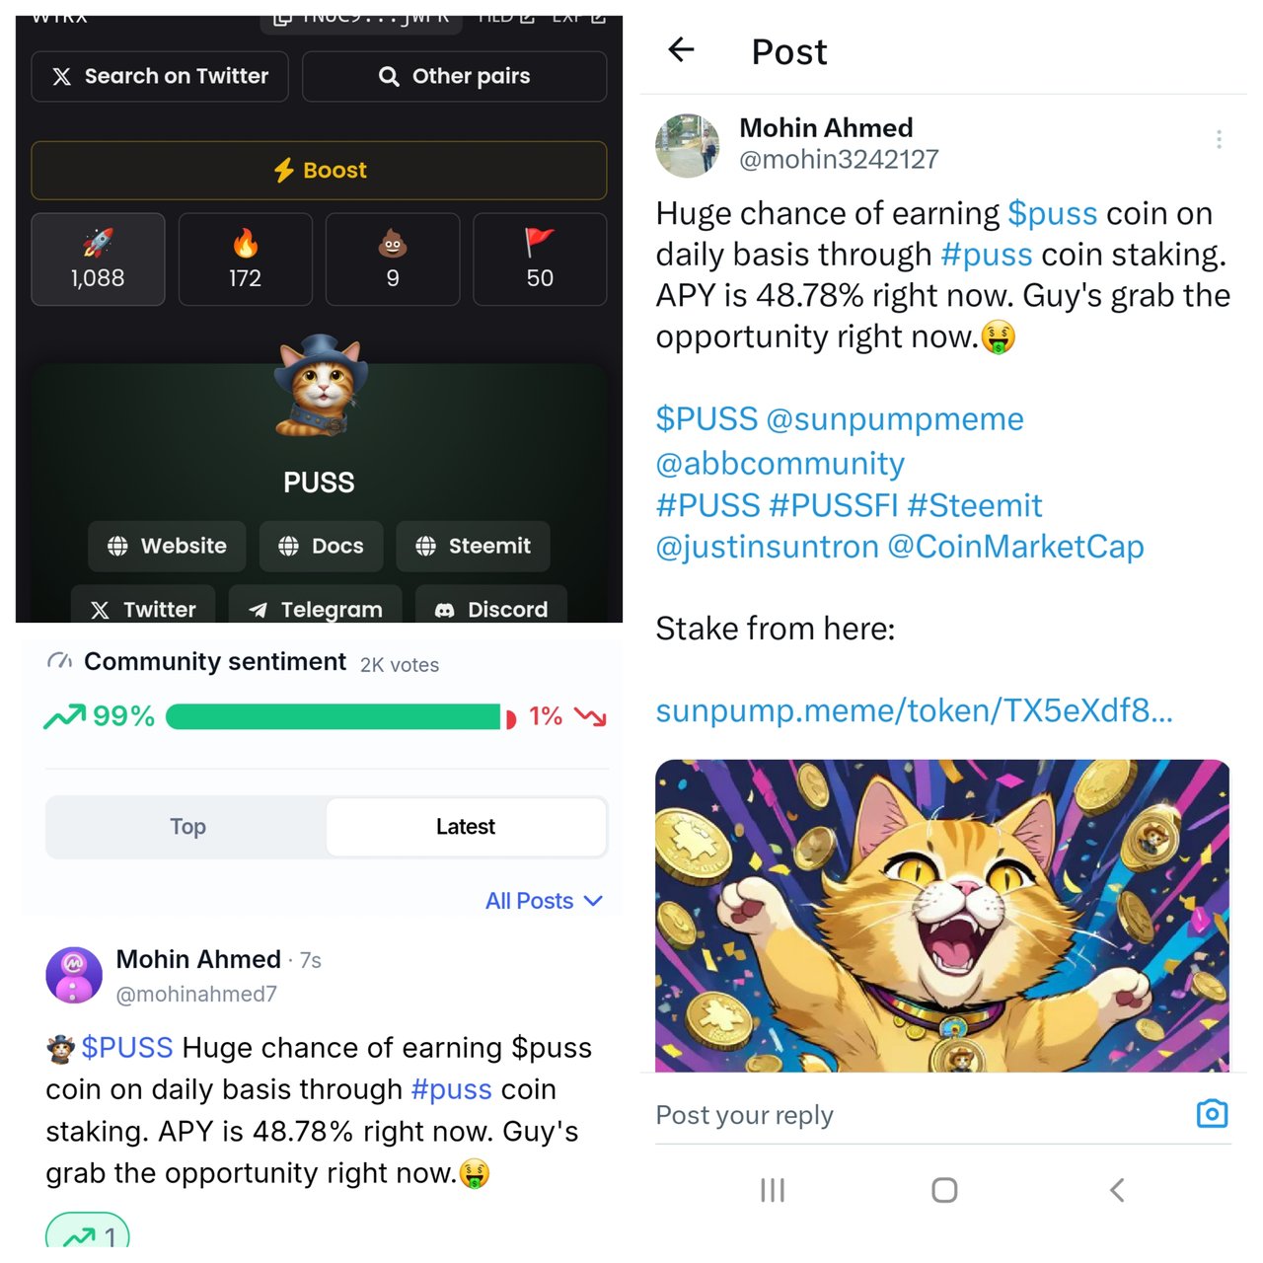Vote with the poop reaction showing 9
Image resolution: width=1263 pixels, height=1263 pixels.
pyautogui.click(x=393, y=260)
